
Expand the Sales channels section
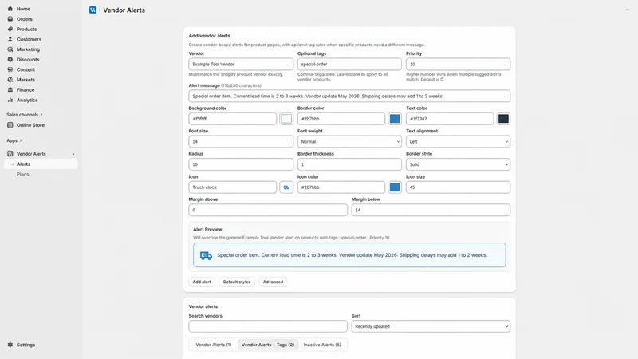pos(25,115)
